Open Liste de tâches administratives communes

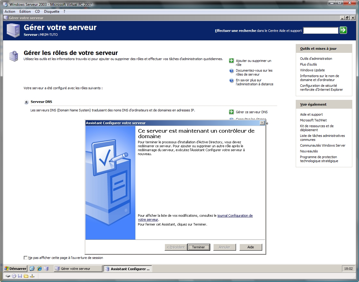pos(322,138)
